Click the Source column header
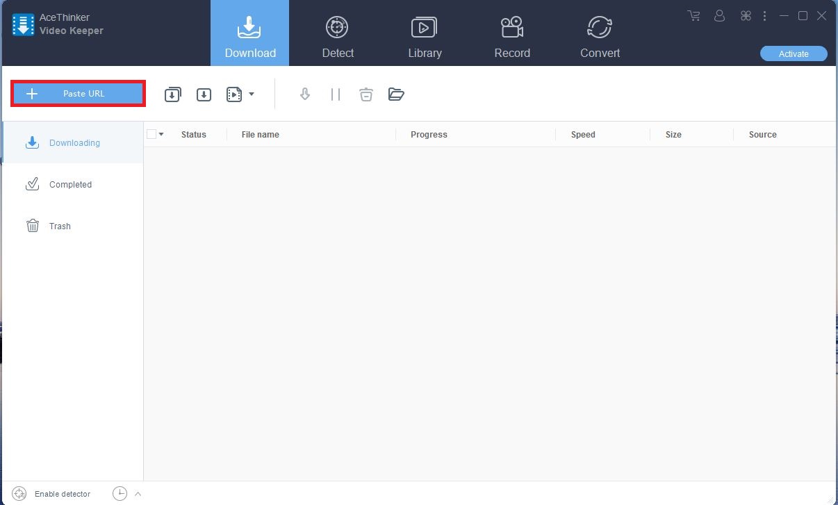 coord(763,135)
